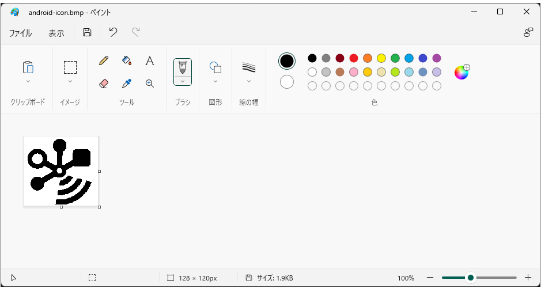Select the Fill bucket tool
This screenshot has width=541, height=288.
(x=127, y=60)
